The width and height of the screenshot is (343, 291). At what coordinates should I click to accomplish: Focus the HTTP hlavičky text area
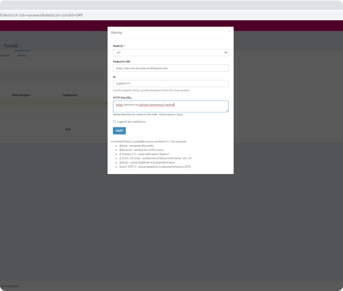point(171,107)
